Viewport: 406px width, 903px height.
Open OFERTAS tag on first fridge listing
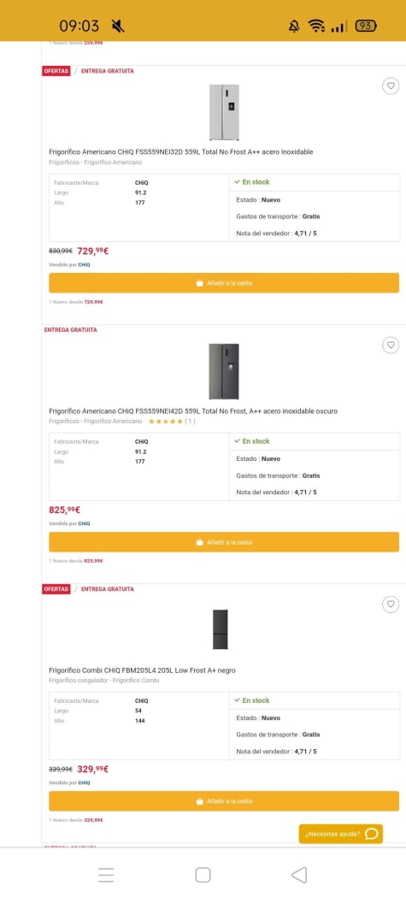tap(56, 71)
